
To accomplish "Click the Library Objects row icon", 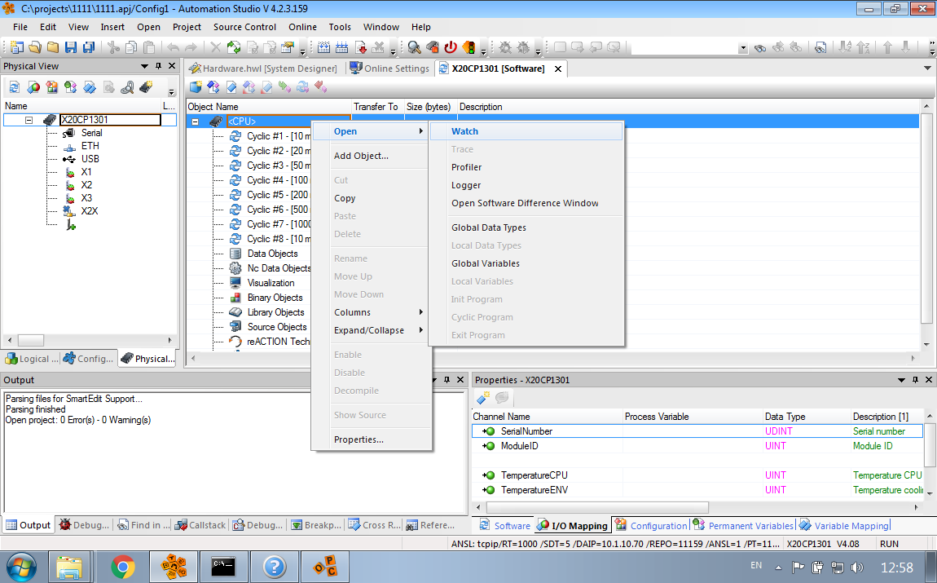I will pyautogui.click(x=235, y=312).
